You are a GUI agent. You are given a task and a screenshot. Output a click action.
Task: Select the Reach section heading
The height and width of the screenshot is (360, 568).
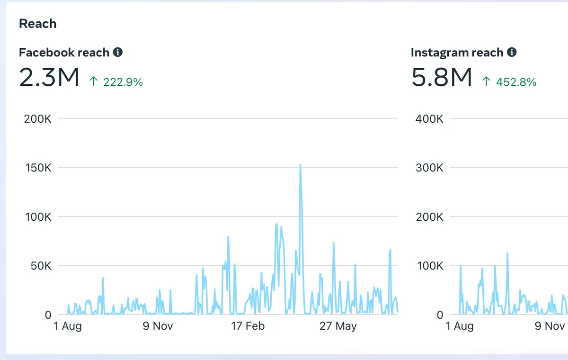[x=37, y=24]
